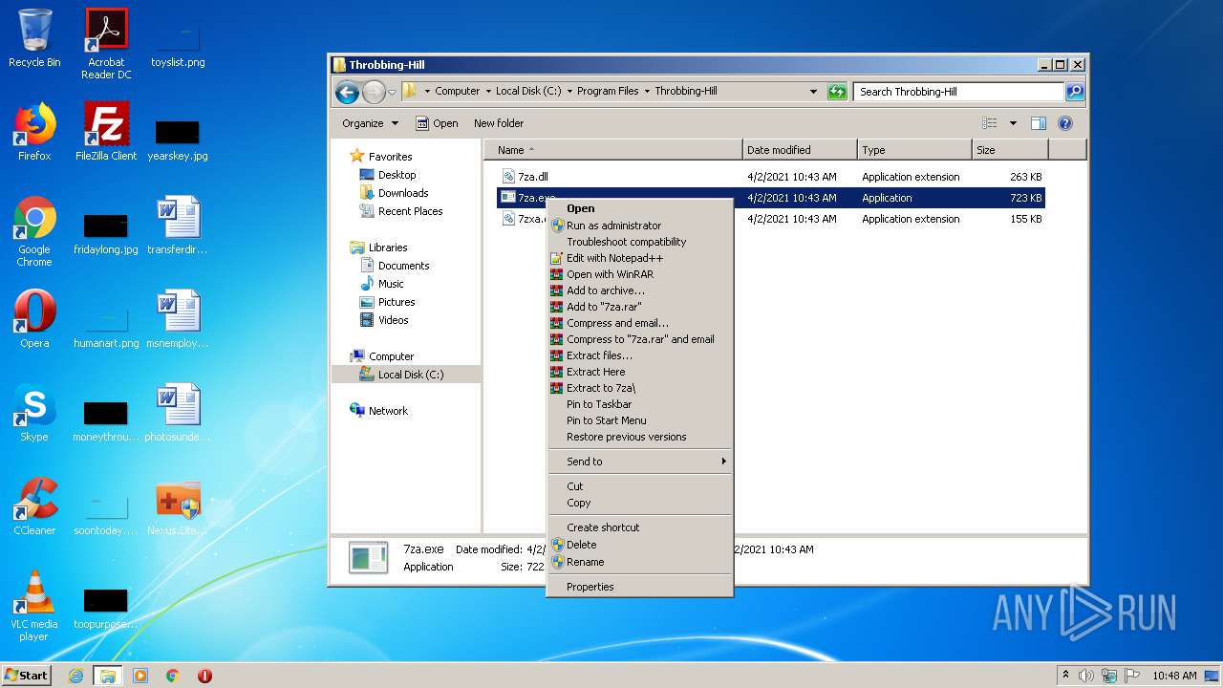Open recent pages dropdown beside Forward
Image resolution: width=1223 pixels, height=688 pixels.
(392, 93)
